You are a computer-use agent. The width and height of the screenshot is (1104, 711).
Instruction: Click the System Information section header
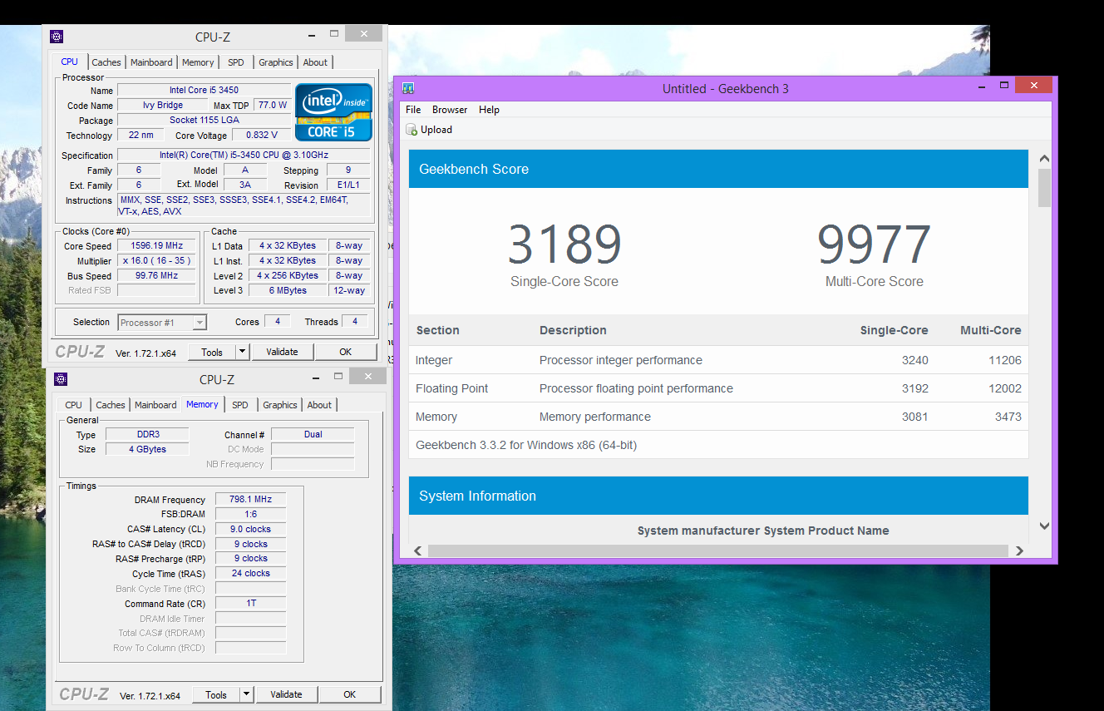[718, 496]
